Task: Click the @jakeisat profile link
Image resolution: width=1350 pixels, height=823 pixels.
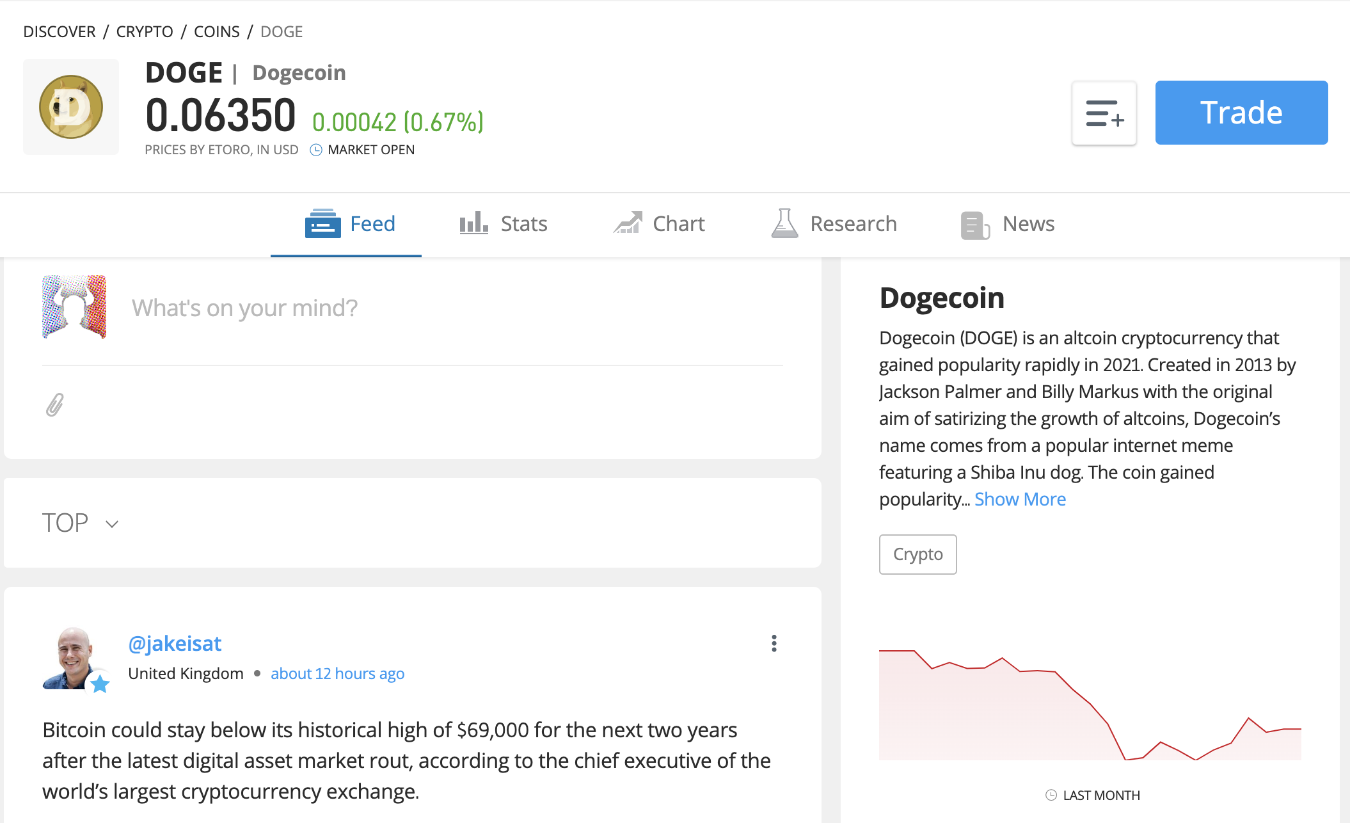Action: point(177,642)
